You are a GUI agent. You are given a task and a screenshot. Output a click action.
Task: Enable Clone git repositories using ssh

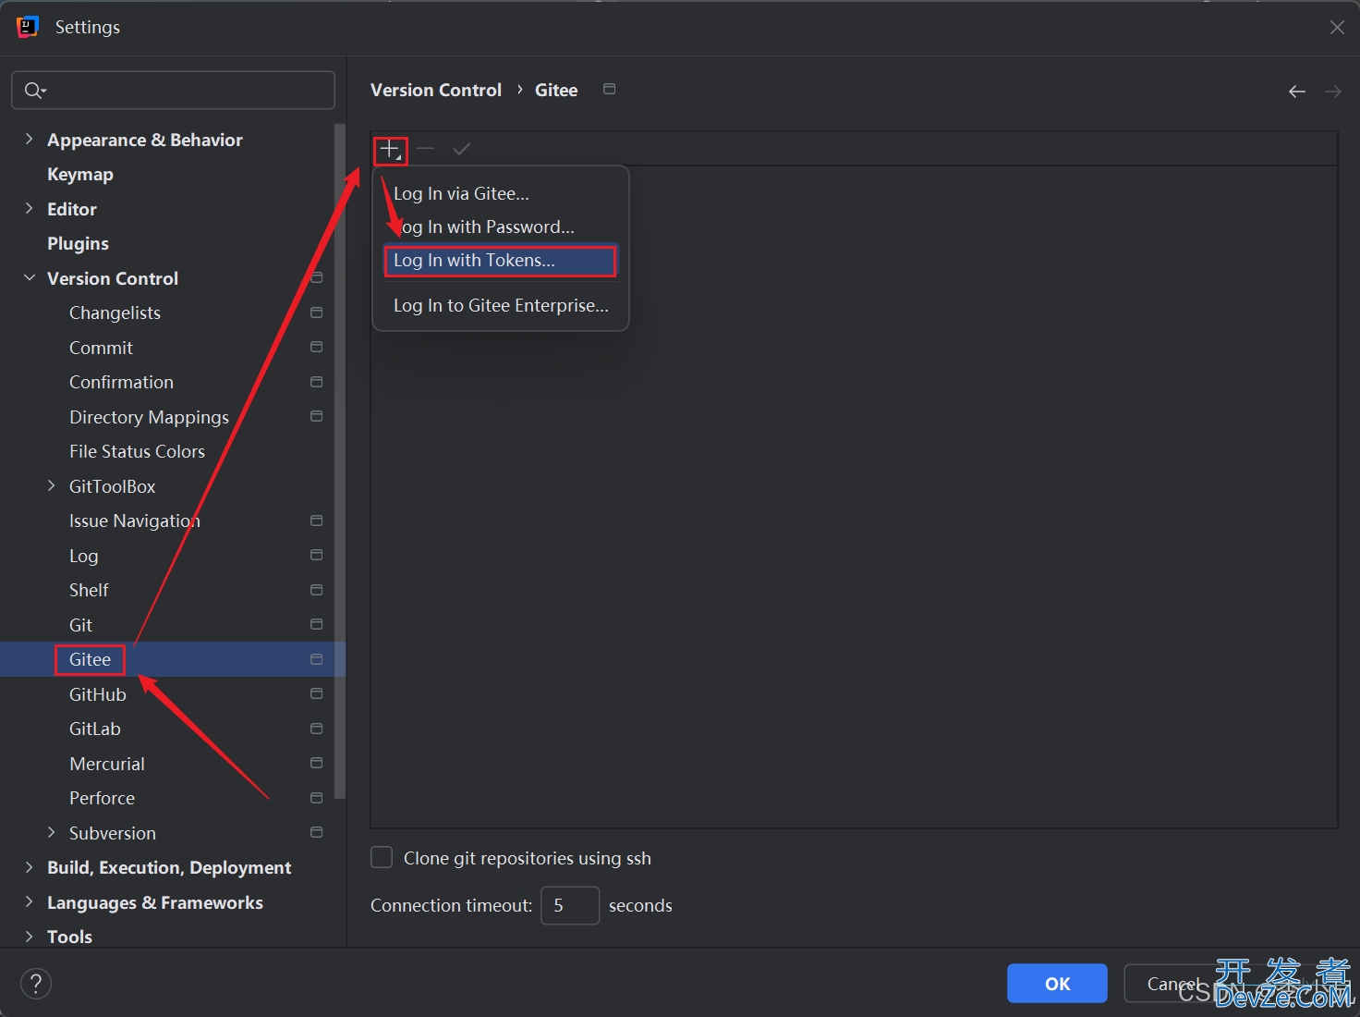coord(382,858)
